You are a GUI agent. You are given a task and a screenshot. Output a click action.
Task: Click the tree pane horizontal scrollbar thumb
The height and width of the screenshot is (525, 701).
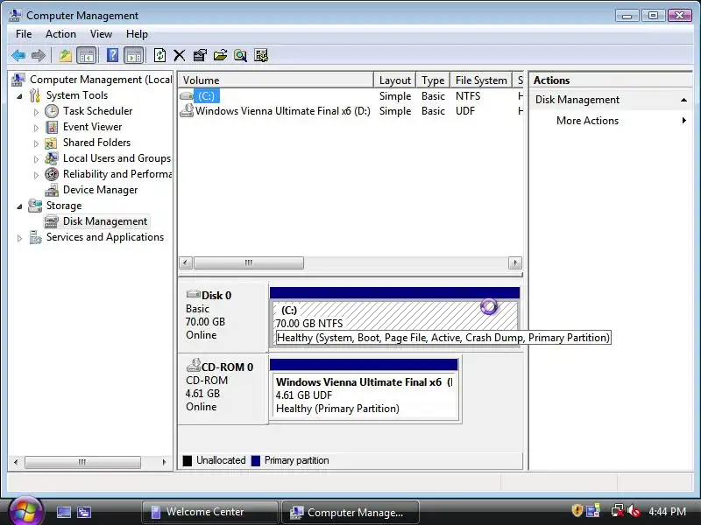coord(82,462)
